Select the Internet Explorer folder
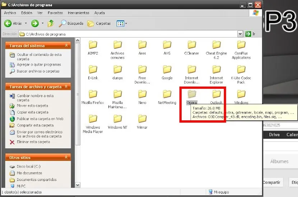 [216, 75]
